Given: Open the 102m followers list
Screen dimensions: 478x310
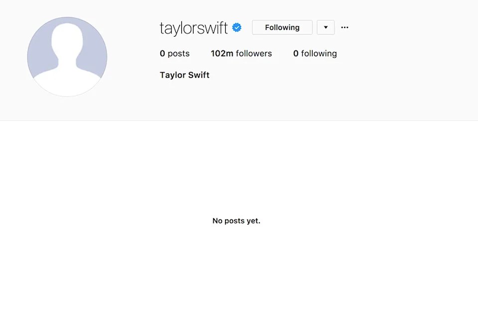Looking at the screenshot, I should pos(241,54).
